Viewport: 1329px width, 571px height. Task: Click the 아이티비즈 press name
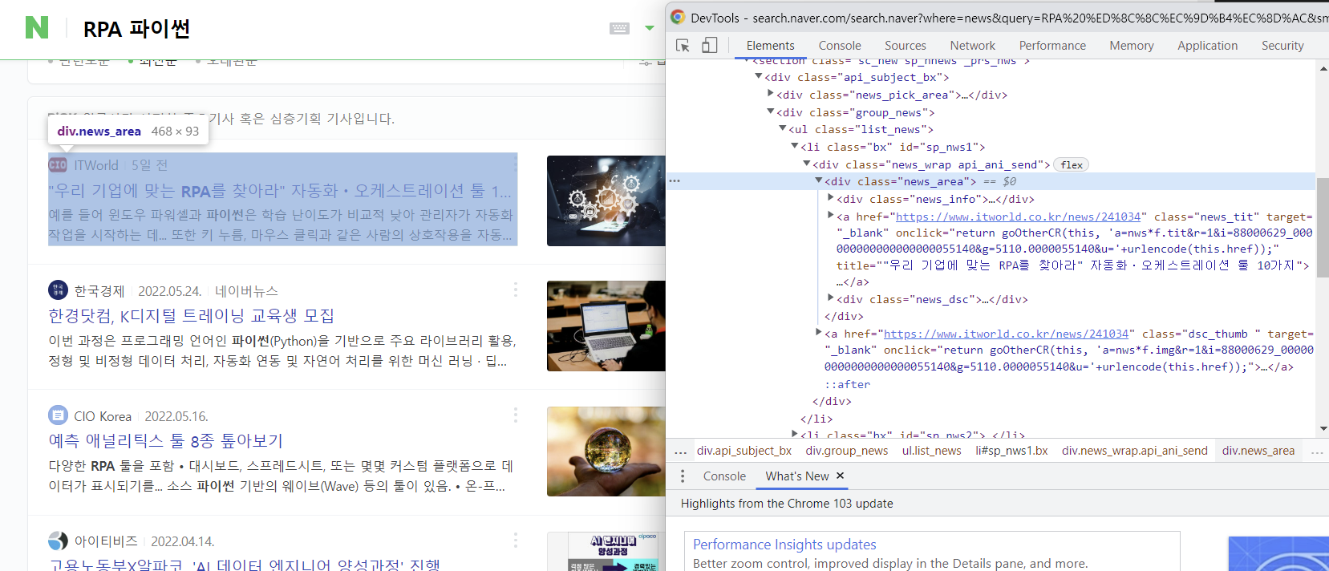click(x=106, y=541)
